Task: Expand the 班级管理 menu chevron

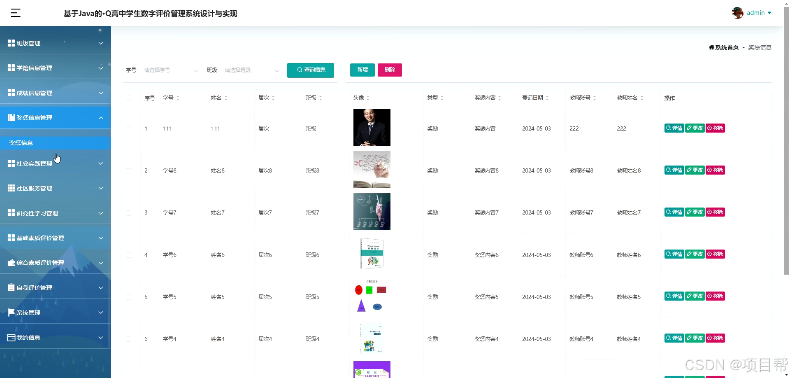Action: pos(101,43)
